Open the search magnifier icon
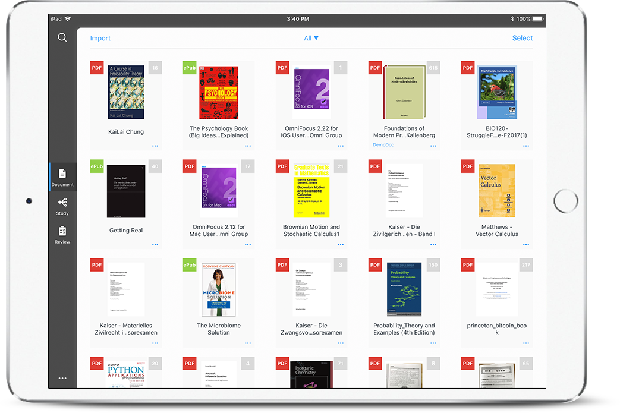This screenshot has height=413, width=620. click(62, 38)
